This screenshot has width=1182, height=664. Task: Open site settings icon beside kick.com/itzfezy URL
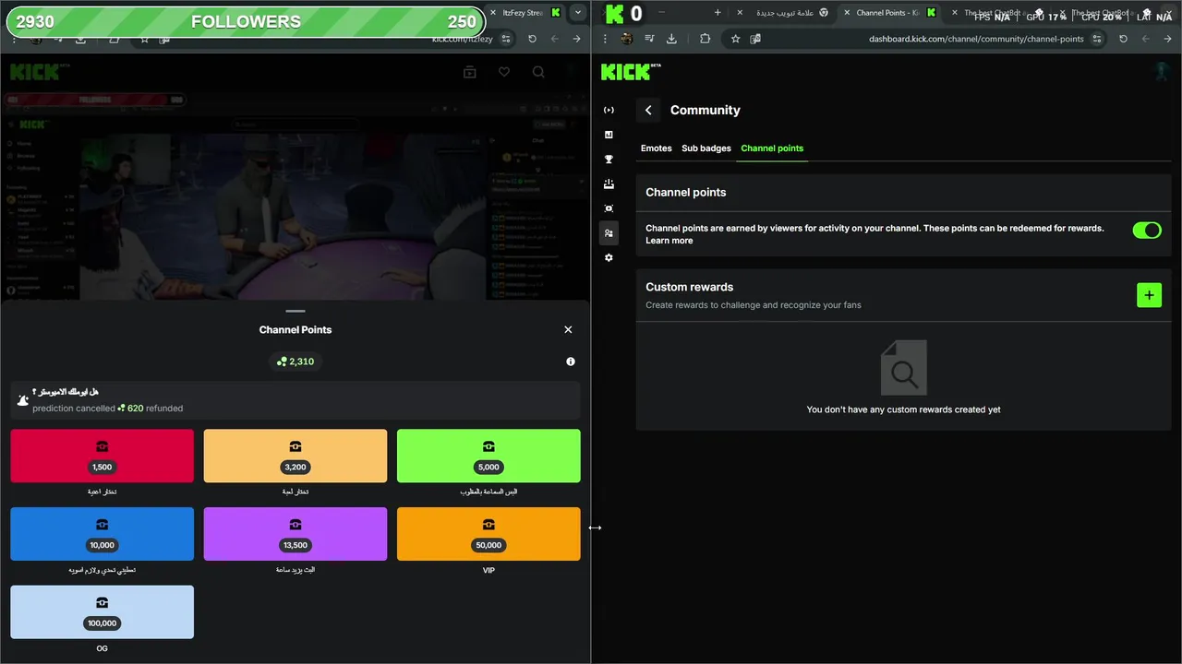(x=505, y=39)
